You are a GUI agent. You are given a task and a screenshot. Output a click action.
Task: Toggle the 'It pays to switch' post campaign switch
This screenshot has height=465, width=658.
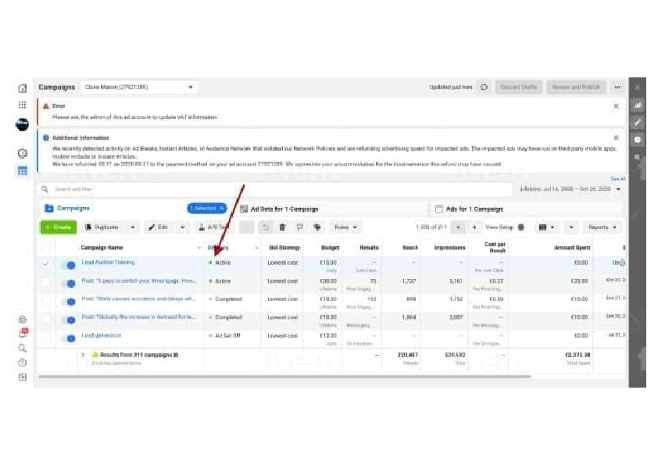tap(68, 284)
